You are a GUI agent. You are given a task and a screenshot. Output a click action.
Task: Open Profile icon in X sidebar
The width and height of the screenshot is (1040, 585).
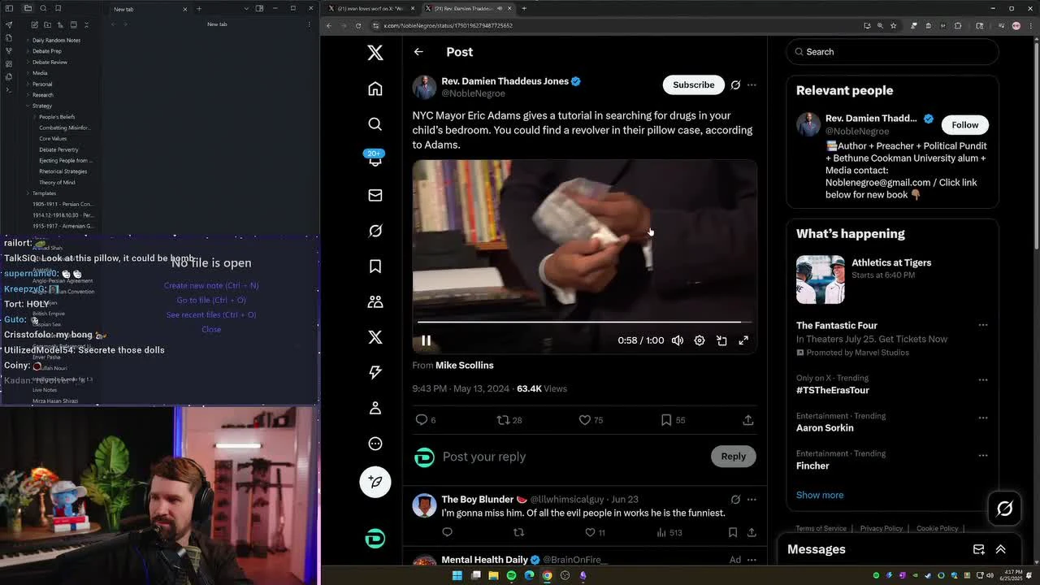375,408
